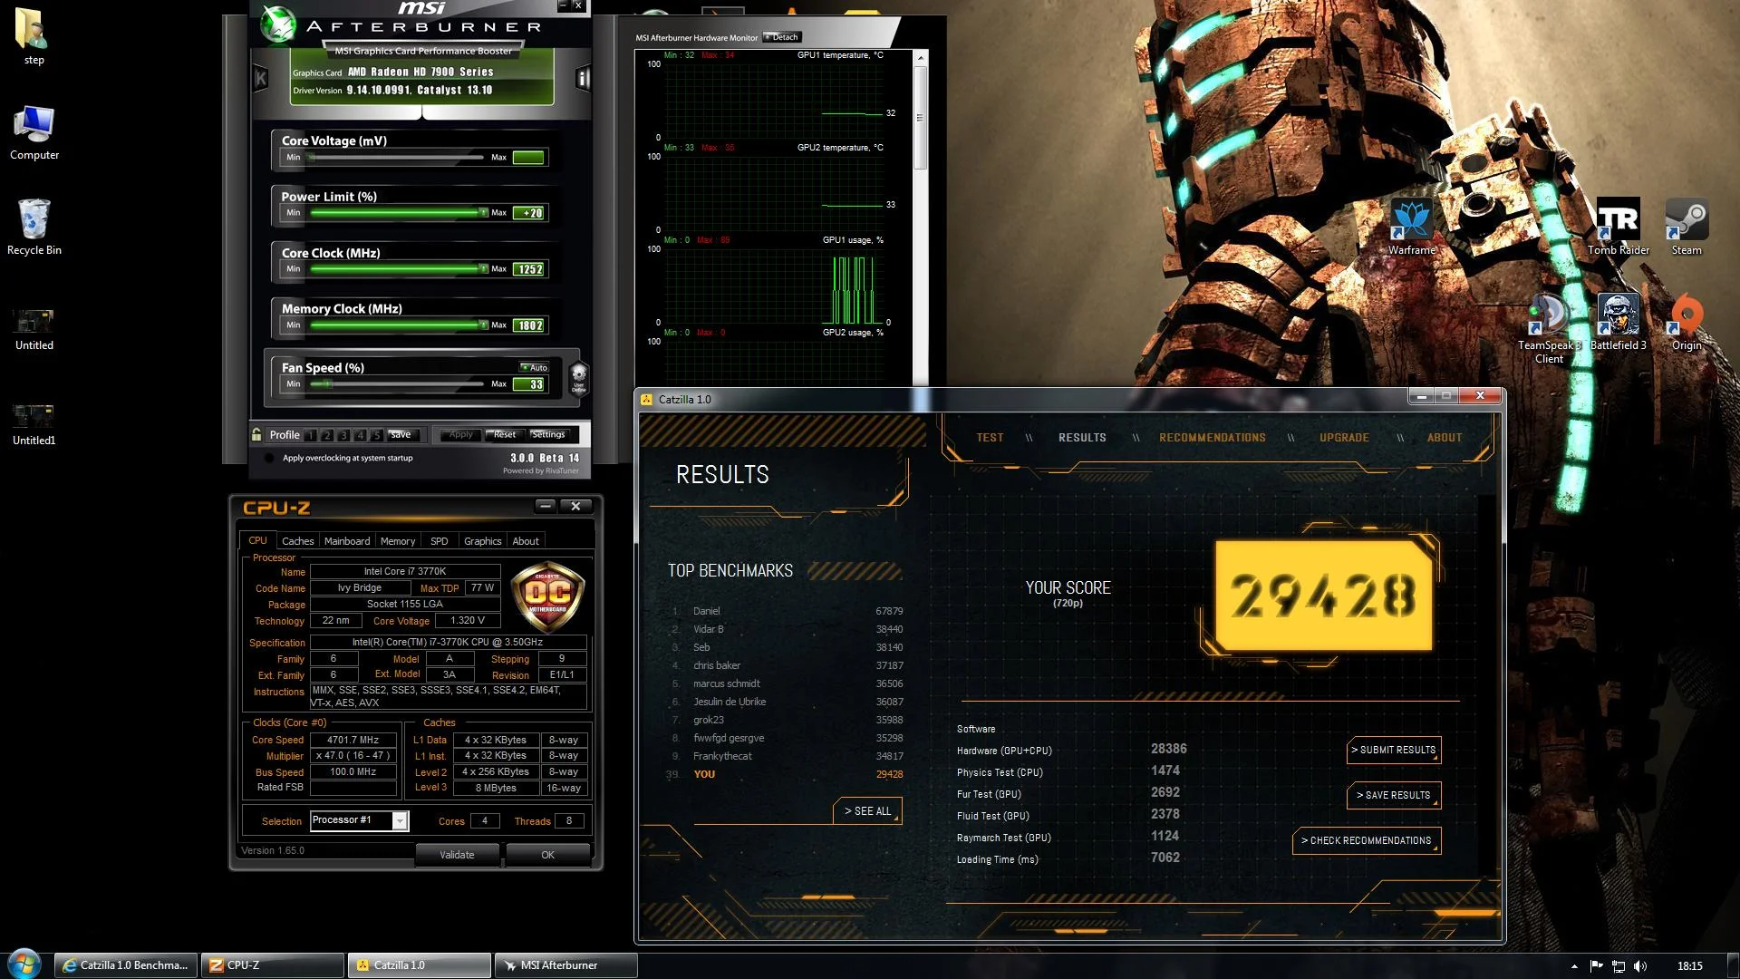Image resolution: width=1740 pixels, height=979 pixels.
Task: Show Afterburner info via i icon
Action: click(583, 78)
